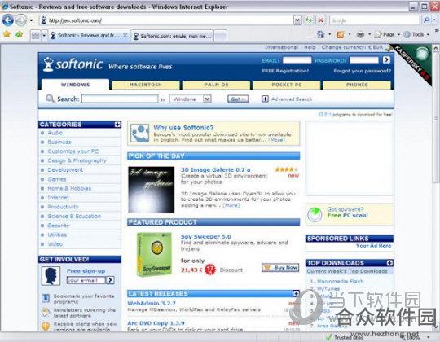Select the PHONES platform tab
The width and height of the screenshot is (440, 342).
pos(357,85)
